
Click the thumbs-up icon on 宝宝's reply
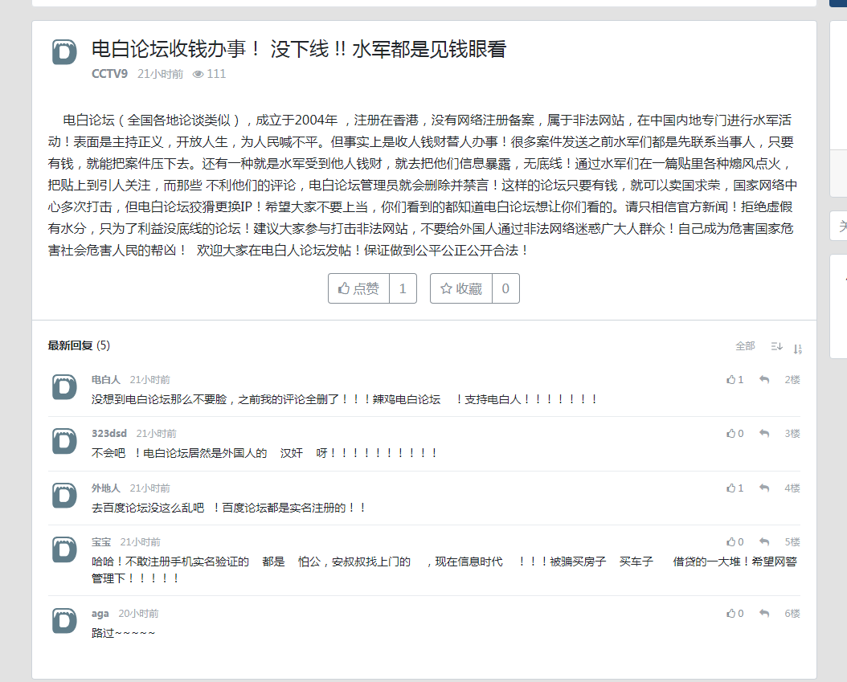coord(730,541)
